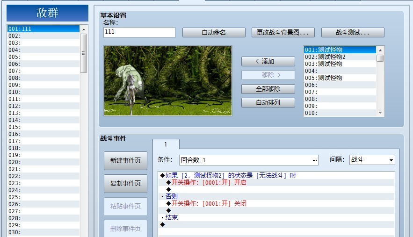Select troop entry 020:

point(43,162)
